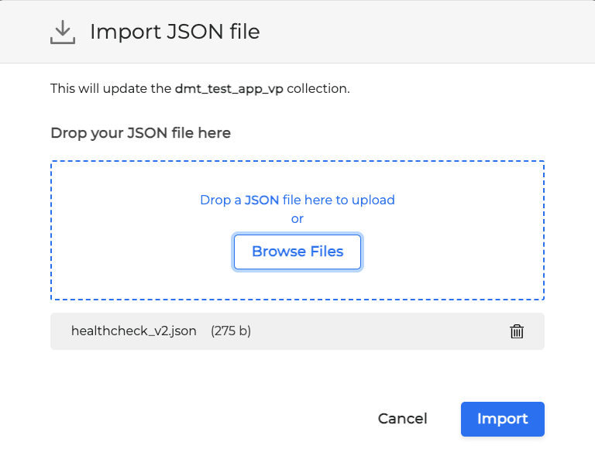The image size is (595, 449).
Task: Click blank footer area left of Cancel
Action: pos(194,419)
